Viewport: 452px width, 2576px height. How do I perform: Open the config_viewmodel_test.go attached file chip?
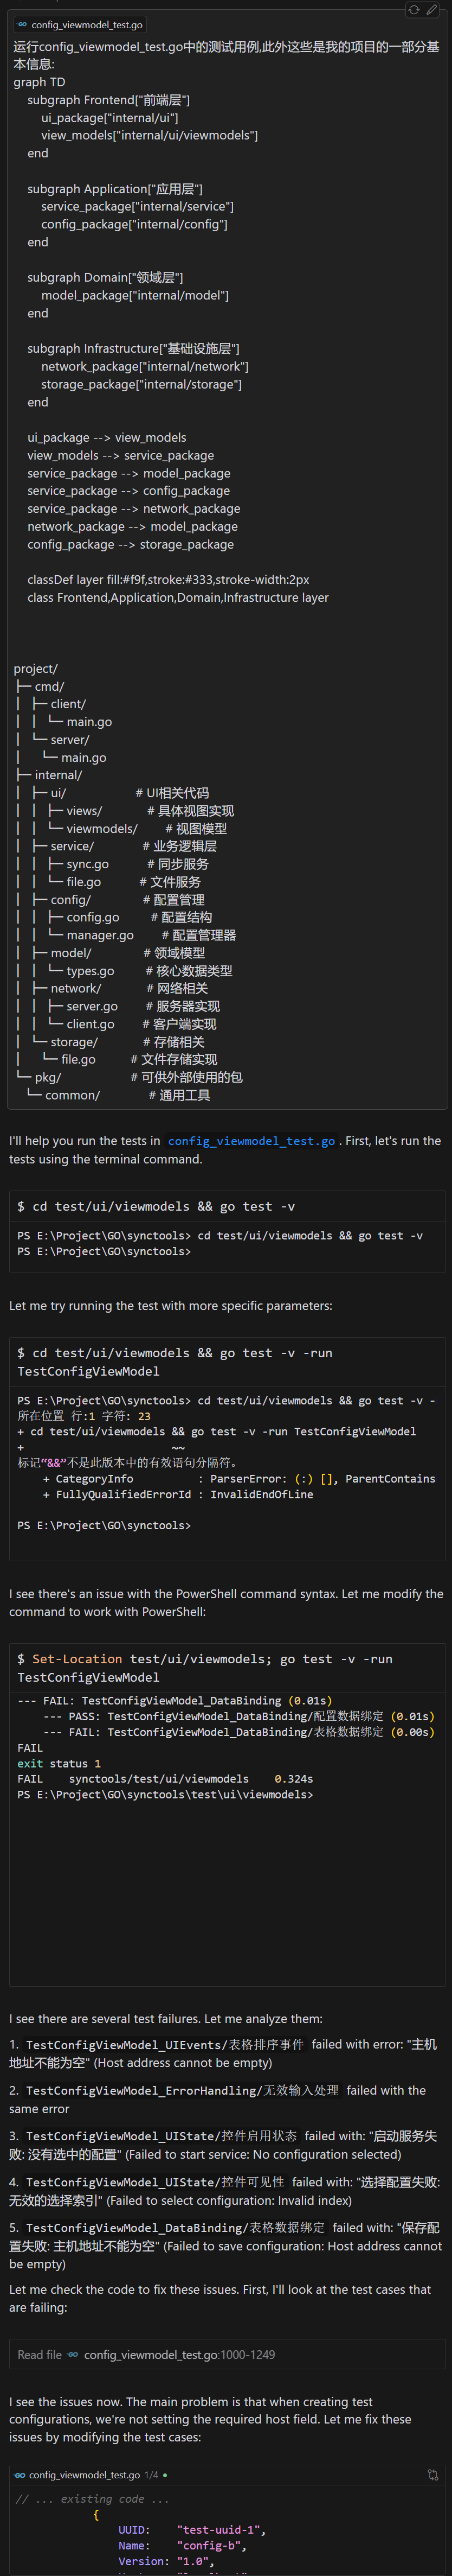point(81,24)
